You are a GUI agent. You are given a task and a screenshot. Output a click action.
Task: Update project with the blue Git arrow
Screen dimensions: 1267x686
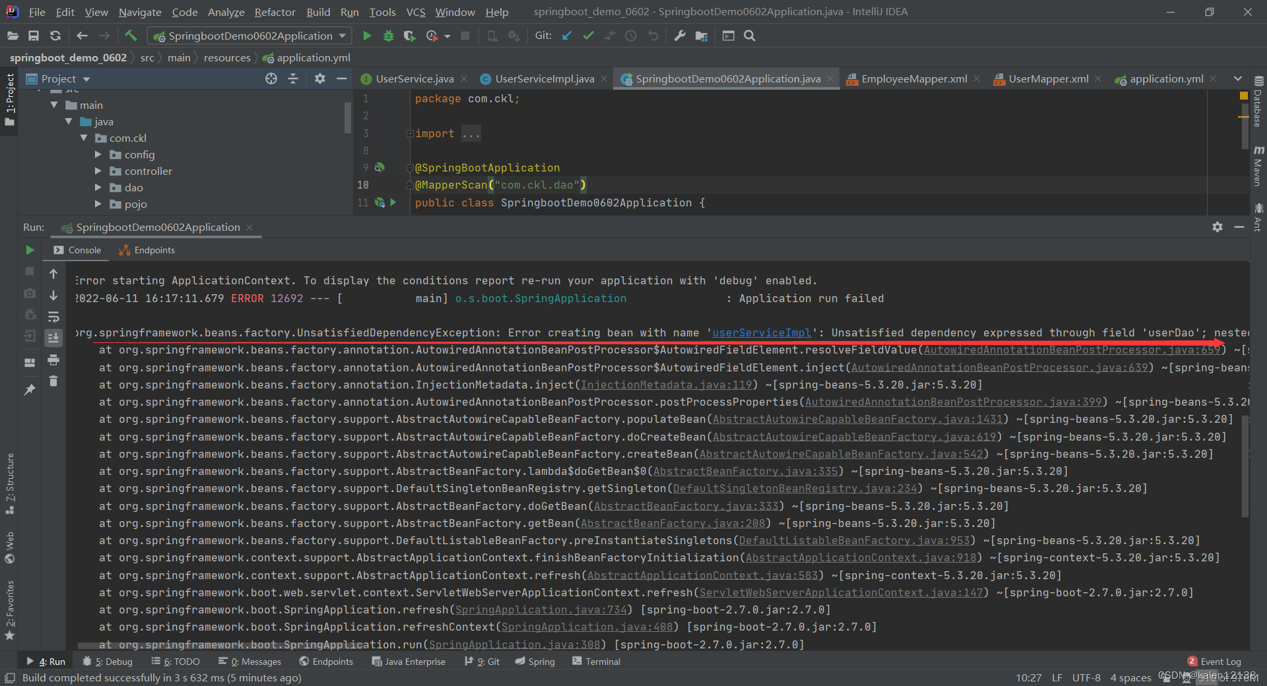567,36
